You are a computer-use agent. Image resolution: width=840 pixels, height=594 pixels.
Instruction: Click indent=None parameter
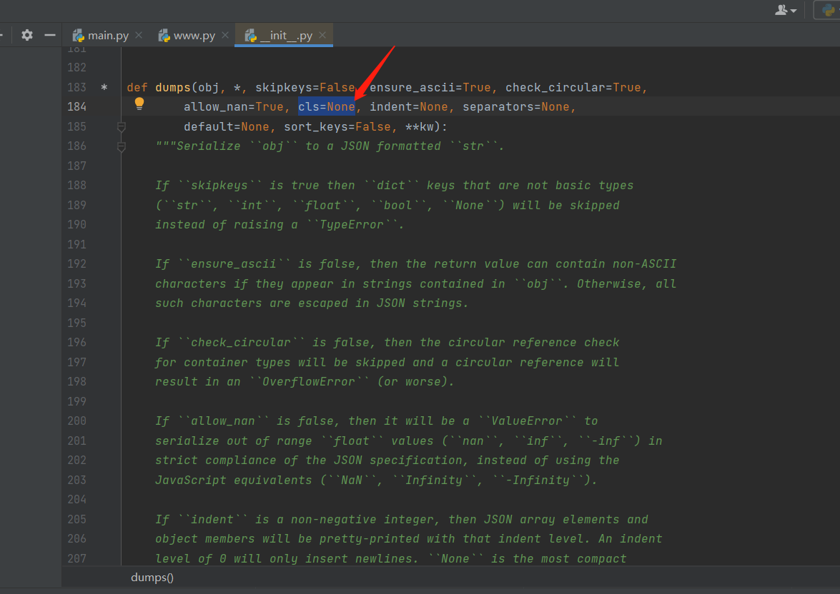pyautogui.click(x=409, y=106)
